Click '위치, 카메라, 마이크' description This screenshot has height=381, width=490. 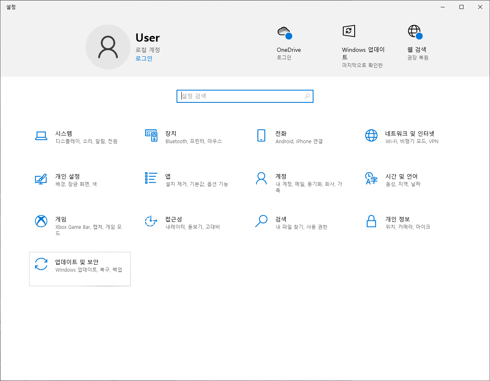(x=408, y=227)
